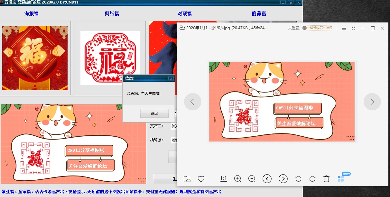
Task: Switch to the 海报福 tab
Action: pyautogui.click(x=31, y=14)
